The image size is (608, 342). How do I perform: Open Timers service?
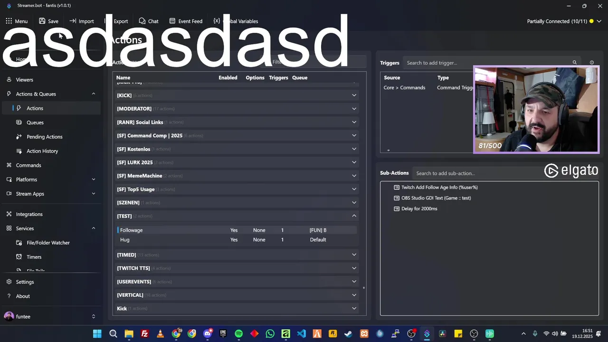click(x=34, y=257)
